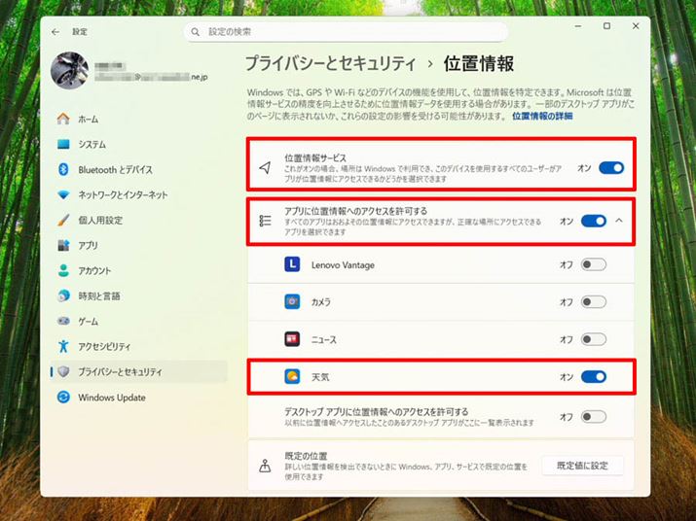Click the アクセシビリティ icon in sidebar
696x521 pixels.
pyautogui.click(x=64, y=346)
